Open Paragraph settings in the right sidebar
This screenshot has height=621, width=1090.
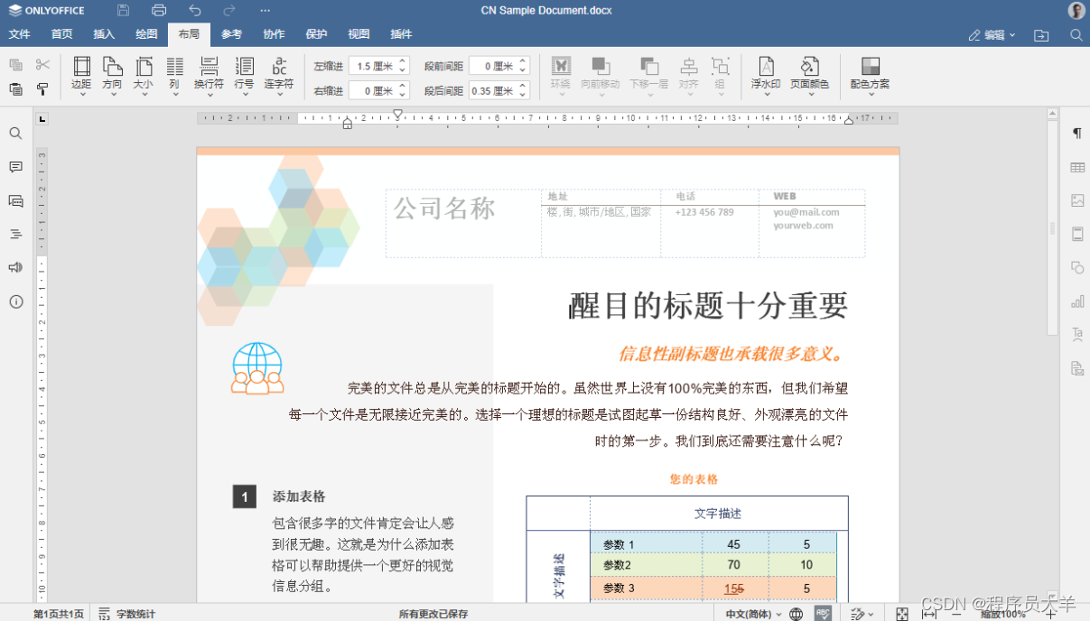tap(1077, 134)
